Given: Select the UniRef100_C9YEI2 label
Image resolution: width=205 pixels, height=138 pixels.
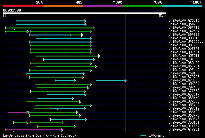Looking at the screenshot, I should point(184,109).
